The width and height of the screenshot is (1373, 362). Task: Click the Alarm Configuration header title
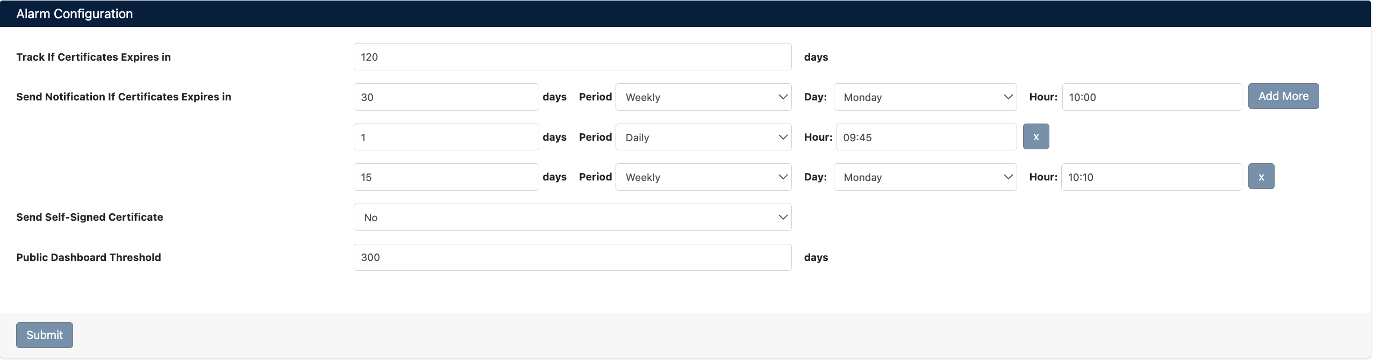click(x=75, y=14)
